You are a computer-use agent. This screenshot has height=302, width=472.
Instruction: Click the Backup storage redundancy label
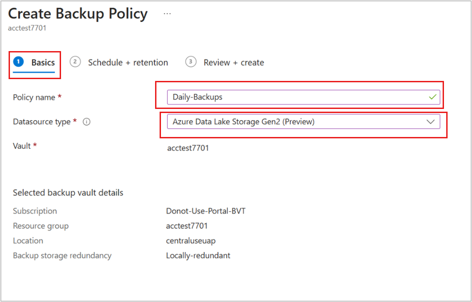tap(62, 255)
